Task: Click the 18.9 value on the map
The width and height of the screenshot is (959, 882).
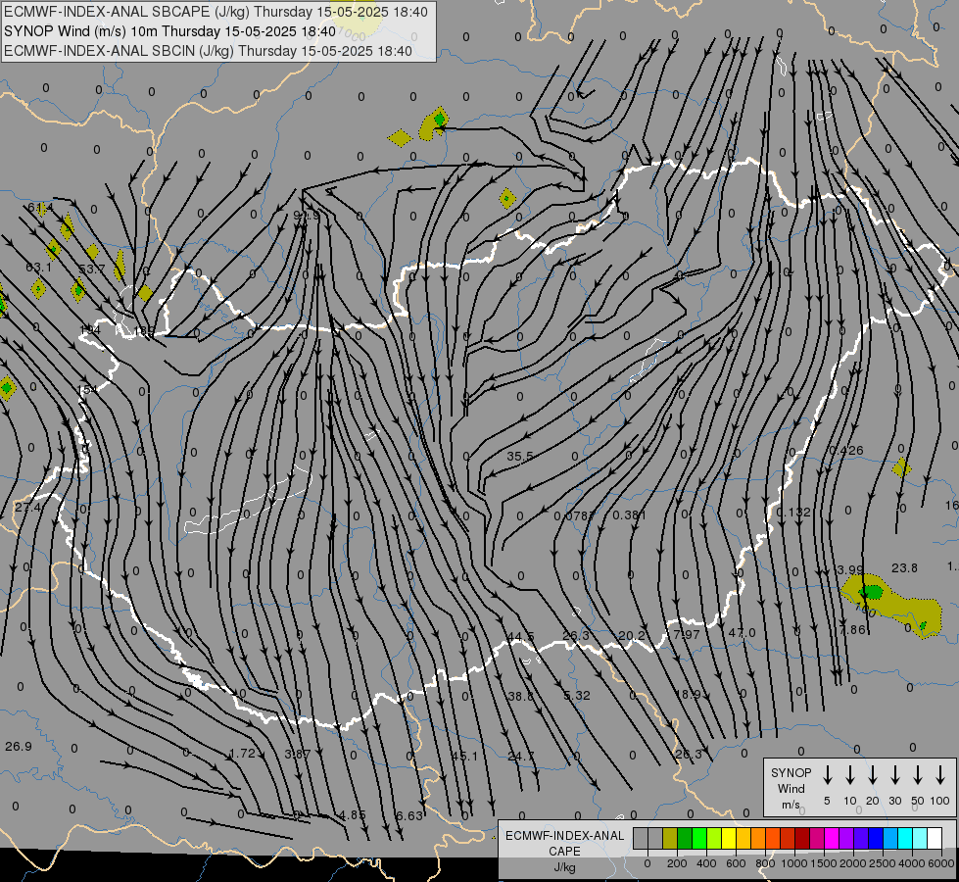Action: [x=690, y=694]
